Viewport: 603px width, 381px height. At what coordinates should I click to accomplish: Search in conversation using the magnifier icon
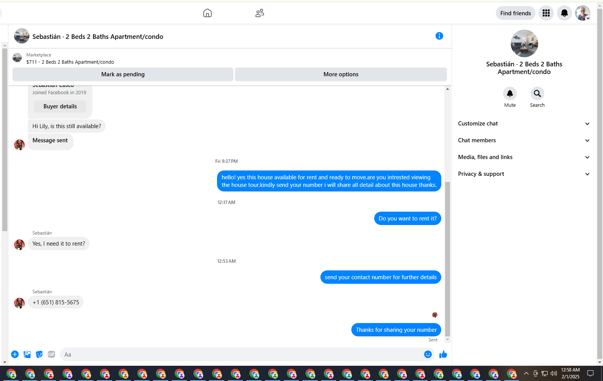pos(537,93)
